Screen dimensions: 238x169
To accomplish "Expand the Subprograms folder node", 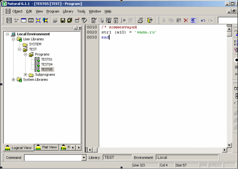I will tap(26, 74).
